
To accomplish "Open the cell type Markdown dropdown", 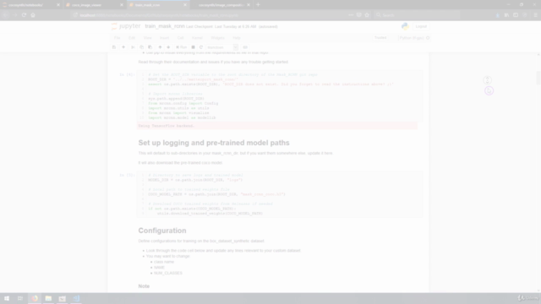I will [221, 47].
